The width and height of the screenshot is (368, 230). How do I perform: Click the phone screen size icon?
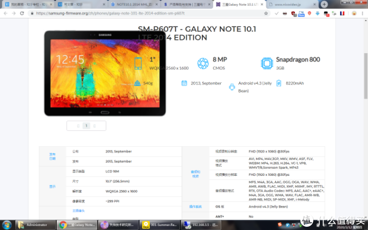click(x=139, y=63)
